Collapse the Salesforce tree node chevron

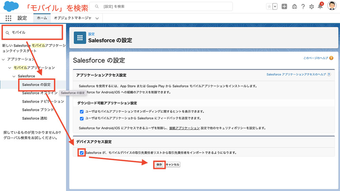pyautogui.click(x=14, y=76)
